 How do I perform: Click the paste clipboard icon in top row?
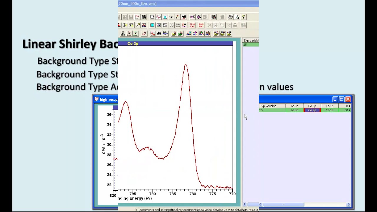pos(214,17)
